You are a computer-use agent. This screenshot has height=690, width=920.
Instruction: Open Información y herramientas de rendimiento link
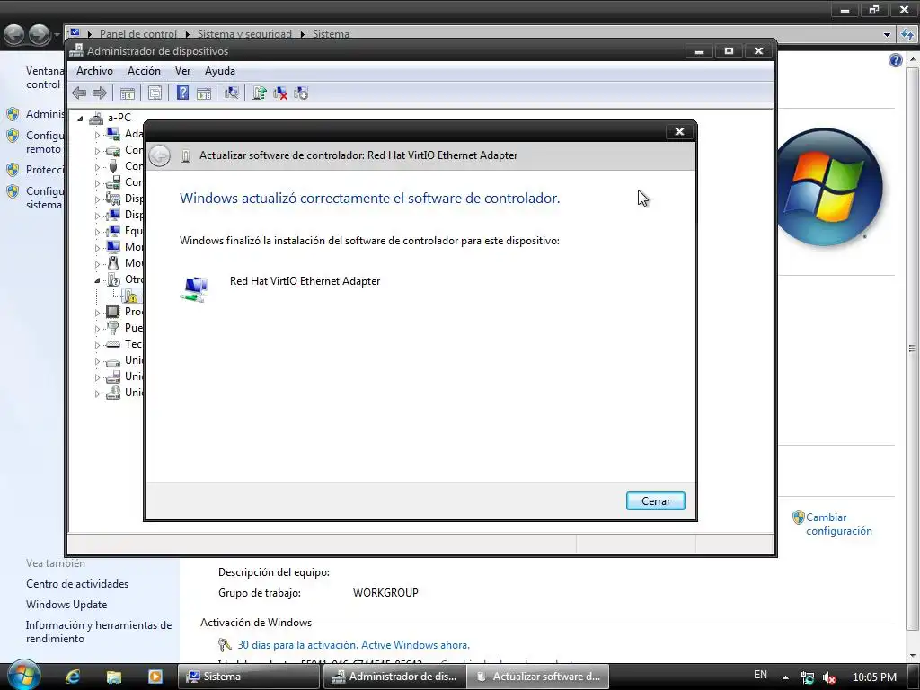[x=99, y=632]
